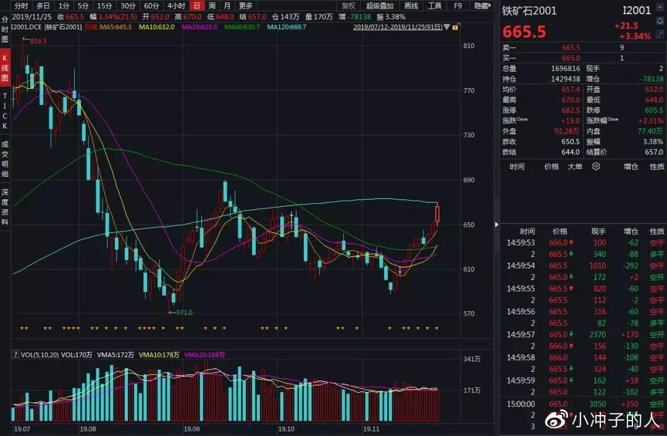Switch to the 日 daily period tab
Viewport: 667px width, 436px height.
point(196,6)
